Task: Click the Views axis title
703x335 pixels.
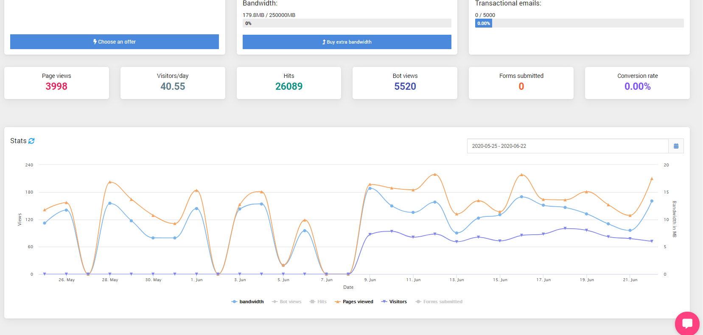Action: 20,219
